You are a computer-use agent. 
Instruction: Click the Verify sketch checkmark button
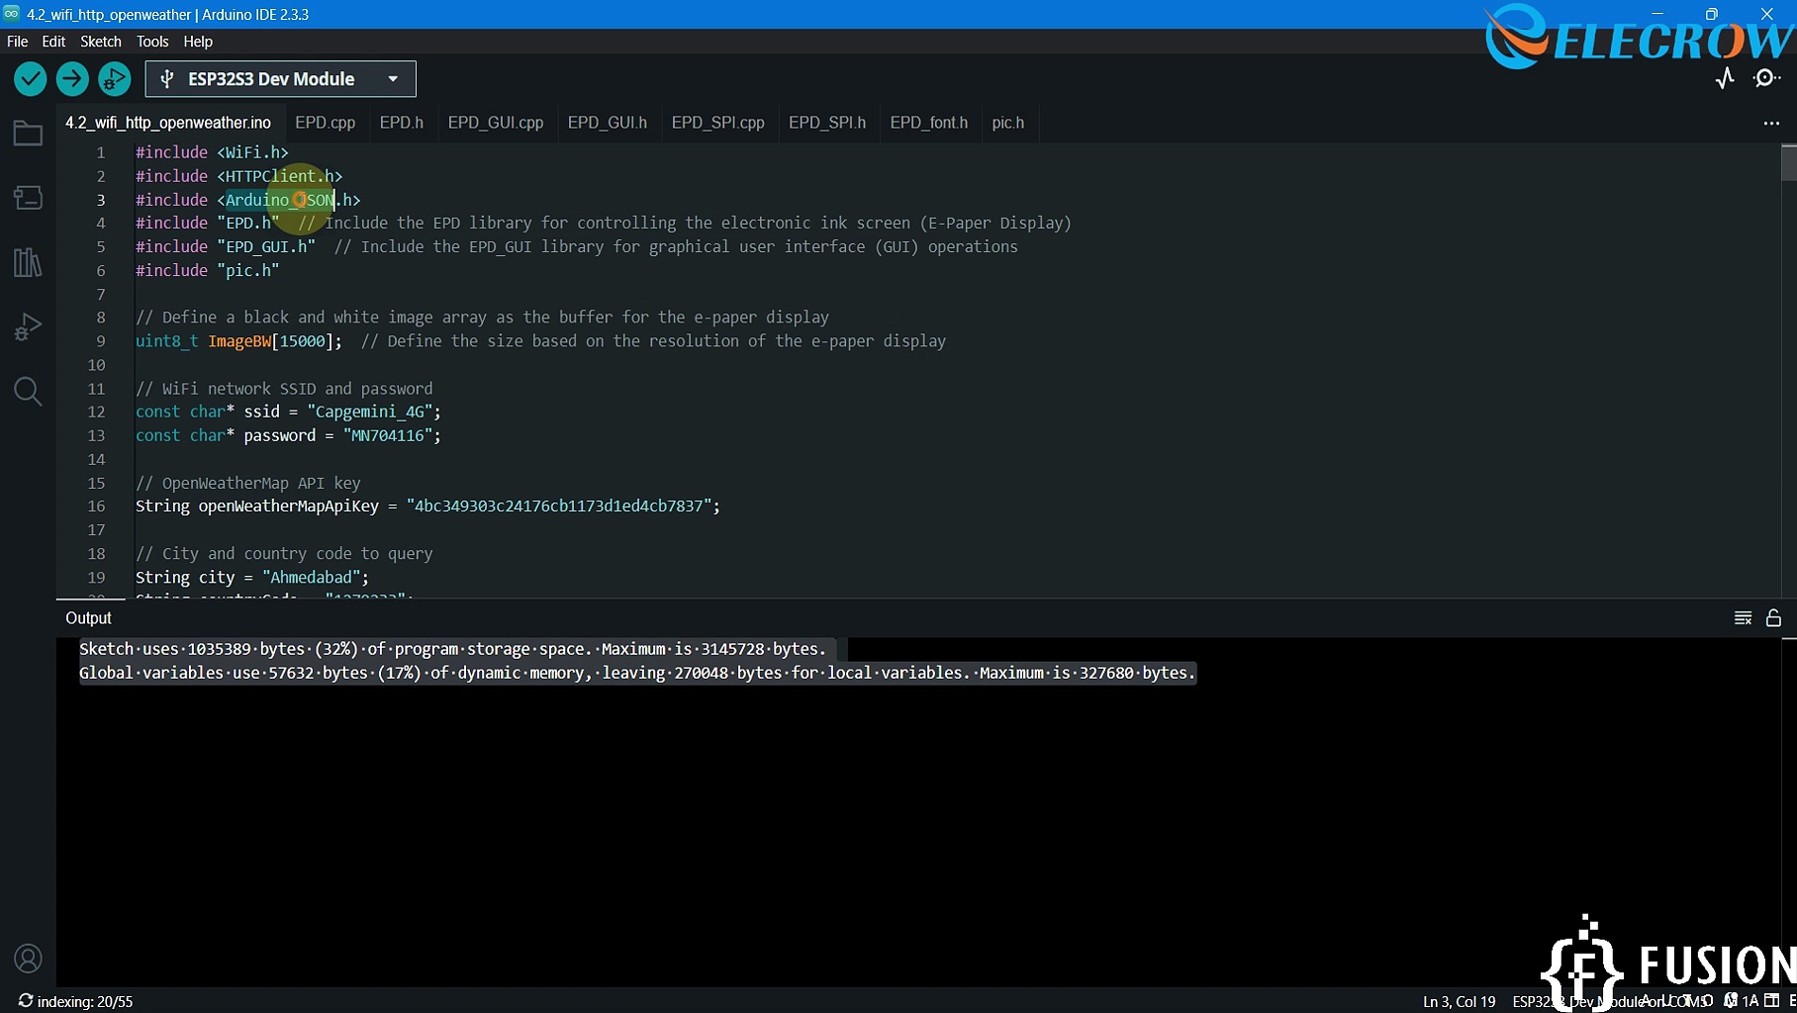pos(31,79)
